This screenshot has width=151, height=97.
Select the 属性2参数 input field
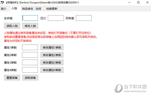pyautogui.click(x=30, y=55)
